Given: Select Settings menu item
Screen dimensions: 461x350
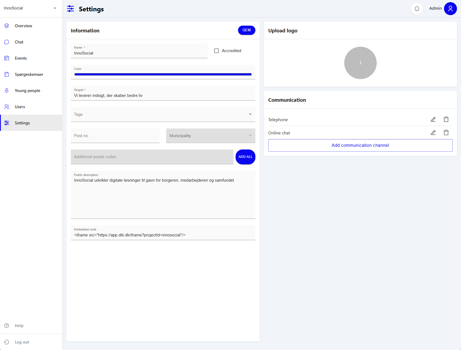Looking at the screenshot, I should (x=31, y=123).
